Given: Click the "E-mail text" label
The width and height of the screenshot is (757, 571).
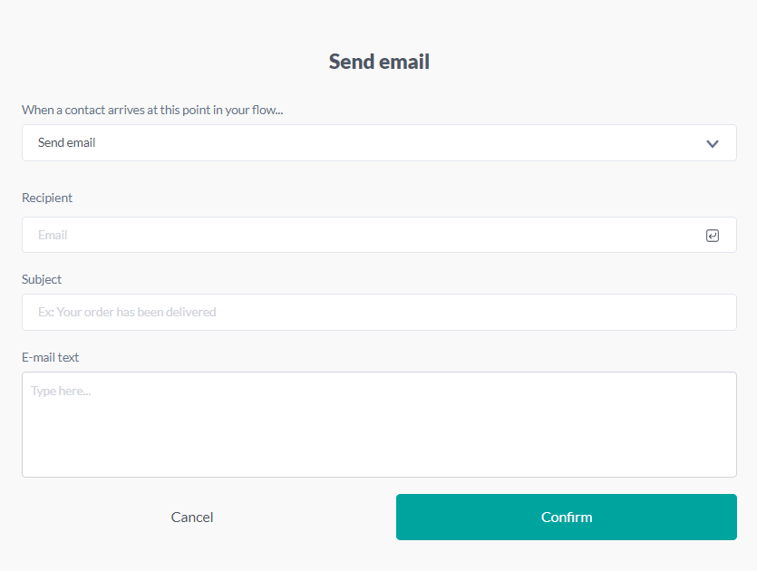Looking at the screenshot, I should tap(51, 357).
